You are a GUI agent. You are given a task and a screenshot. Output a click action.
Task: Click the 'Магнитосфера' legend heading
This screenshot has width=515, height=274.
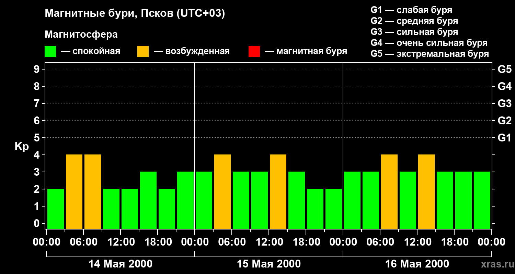pyautogui.click(x=81, y=35)
